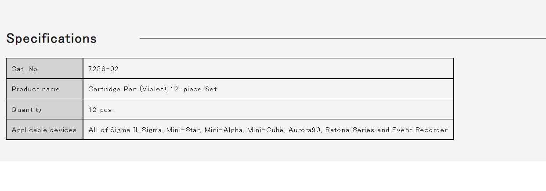Click the word Violet in product name

[153, 89]
